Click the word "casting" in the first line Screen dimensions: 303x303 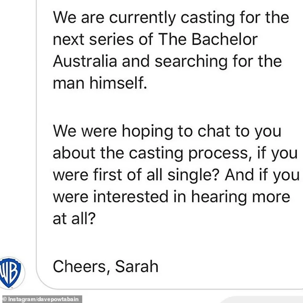pos(208,18)
